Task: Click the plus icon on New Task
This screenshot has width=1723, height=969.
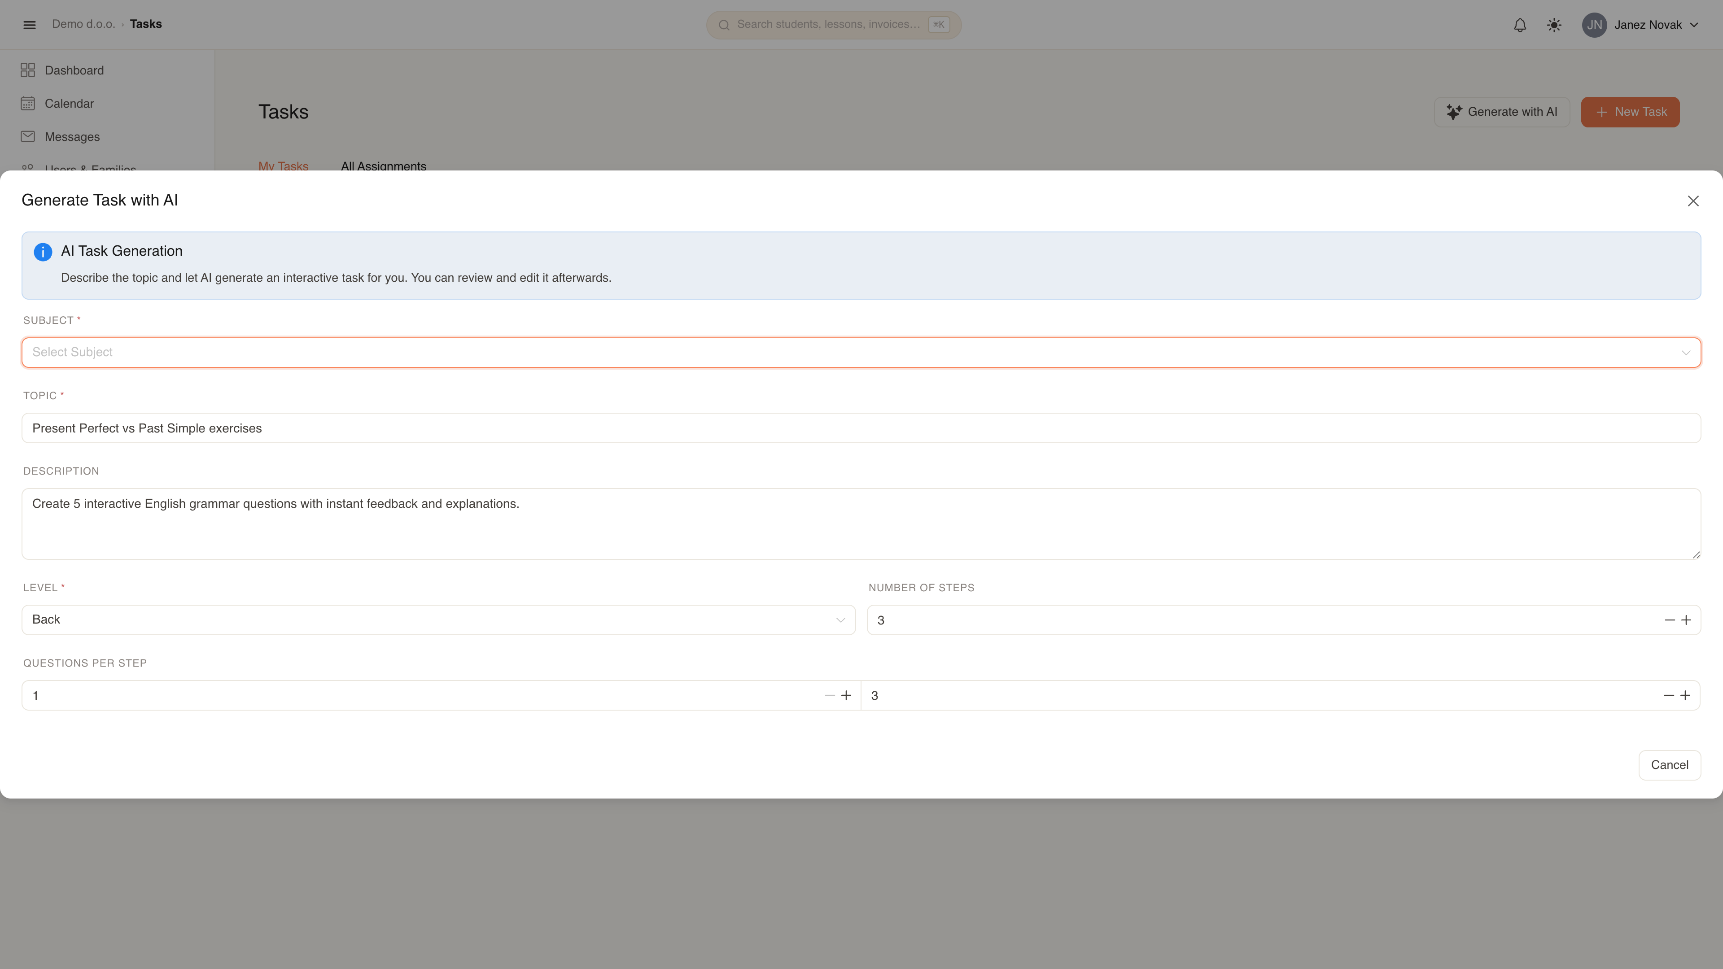Action: (x=1601, y=112)
